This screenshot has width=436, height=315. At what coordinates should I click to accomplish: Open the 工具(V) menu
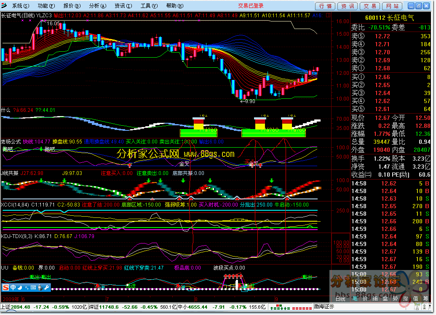[149, 6]
